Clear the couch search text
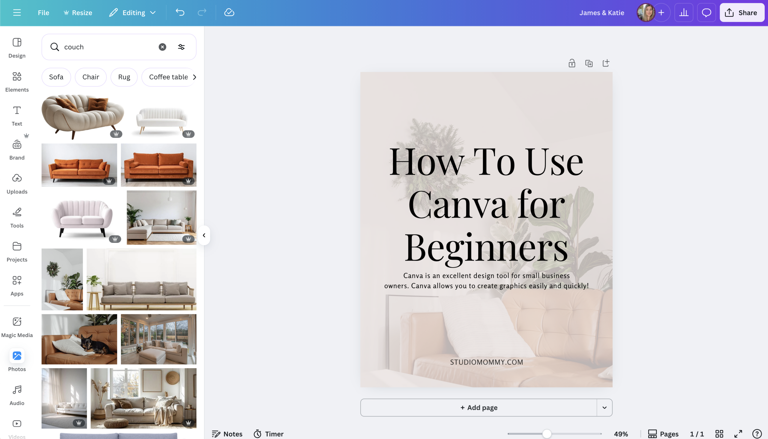 163,47
